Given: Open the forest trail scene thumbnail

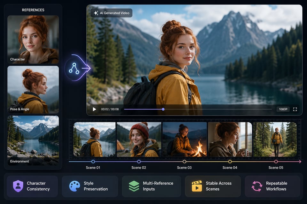Looking at the screenshot, I should click(275, 140).
